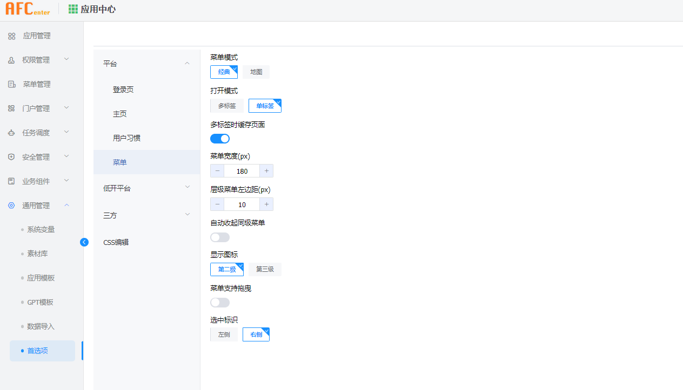Click the 门户管理 grid icon
The image size is (683, 390).
click(11, 108)
